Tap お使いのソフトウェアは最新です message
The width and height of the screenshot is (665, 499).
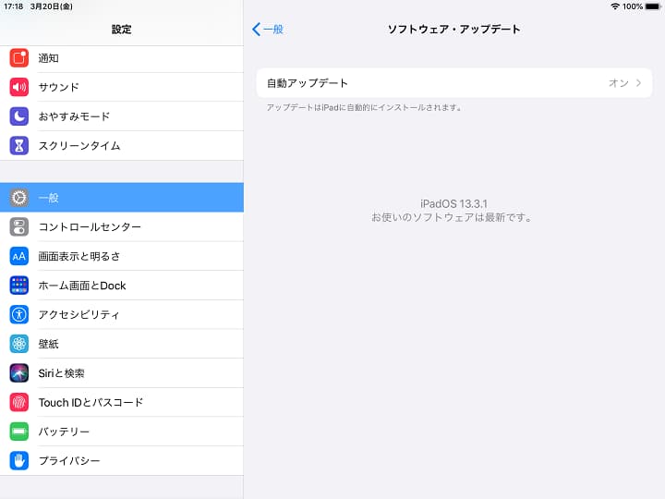[452, 217]
